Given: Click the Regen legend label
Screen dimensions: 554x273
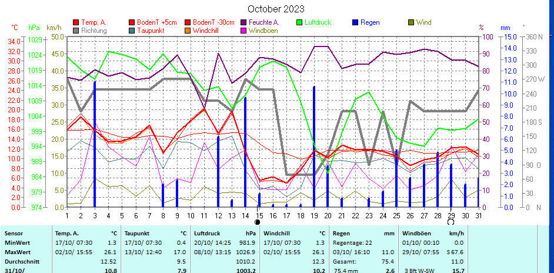Looking at the screenshot, I should [x=370, y=22].
